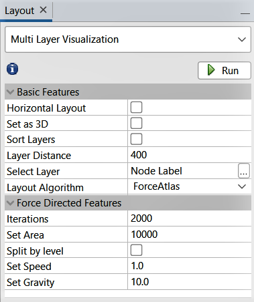Minimize the Layout panel
Viewport: 254px width, 302px height.
pyautogui.click(x=245, y=13)
